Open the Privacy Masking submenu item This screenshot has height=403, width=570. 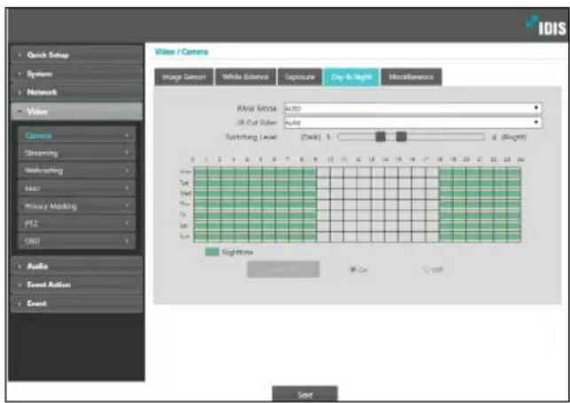click(77, 206)
